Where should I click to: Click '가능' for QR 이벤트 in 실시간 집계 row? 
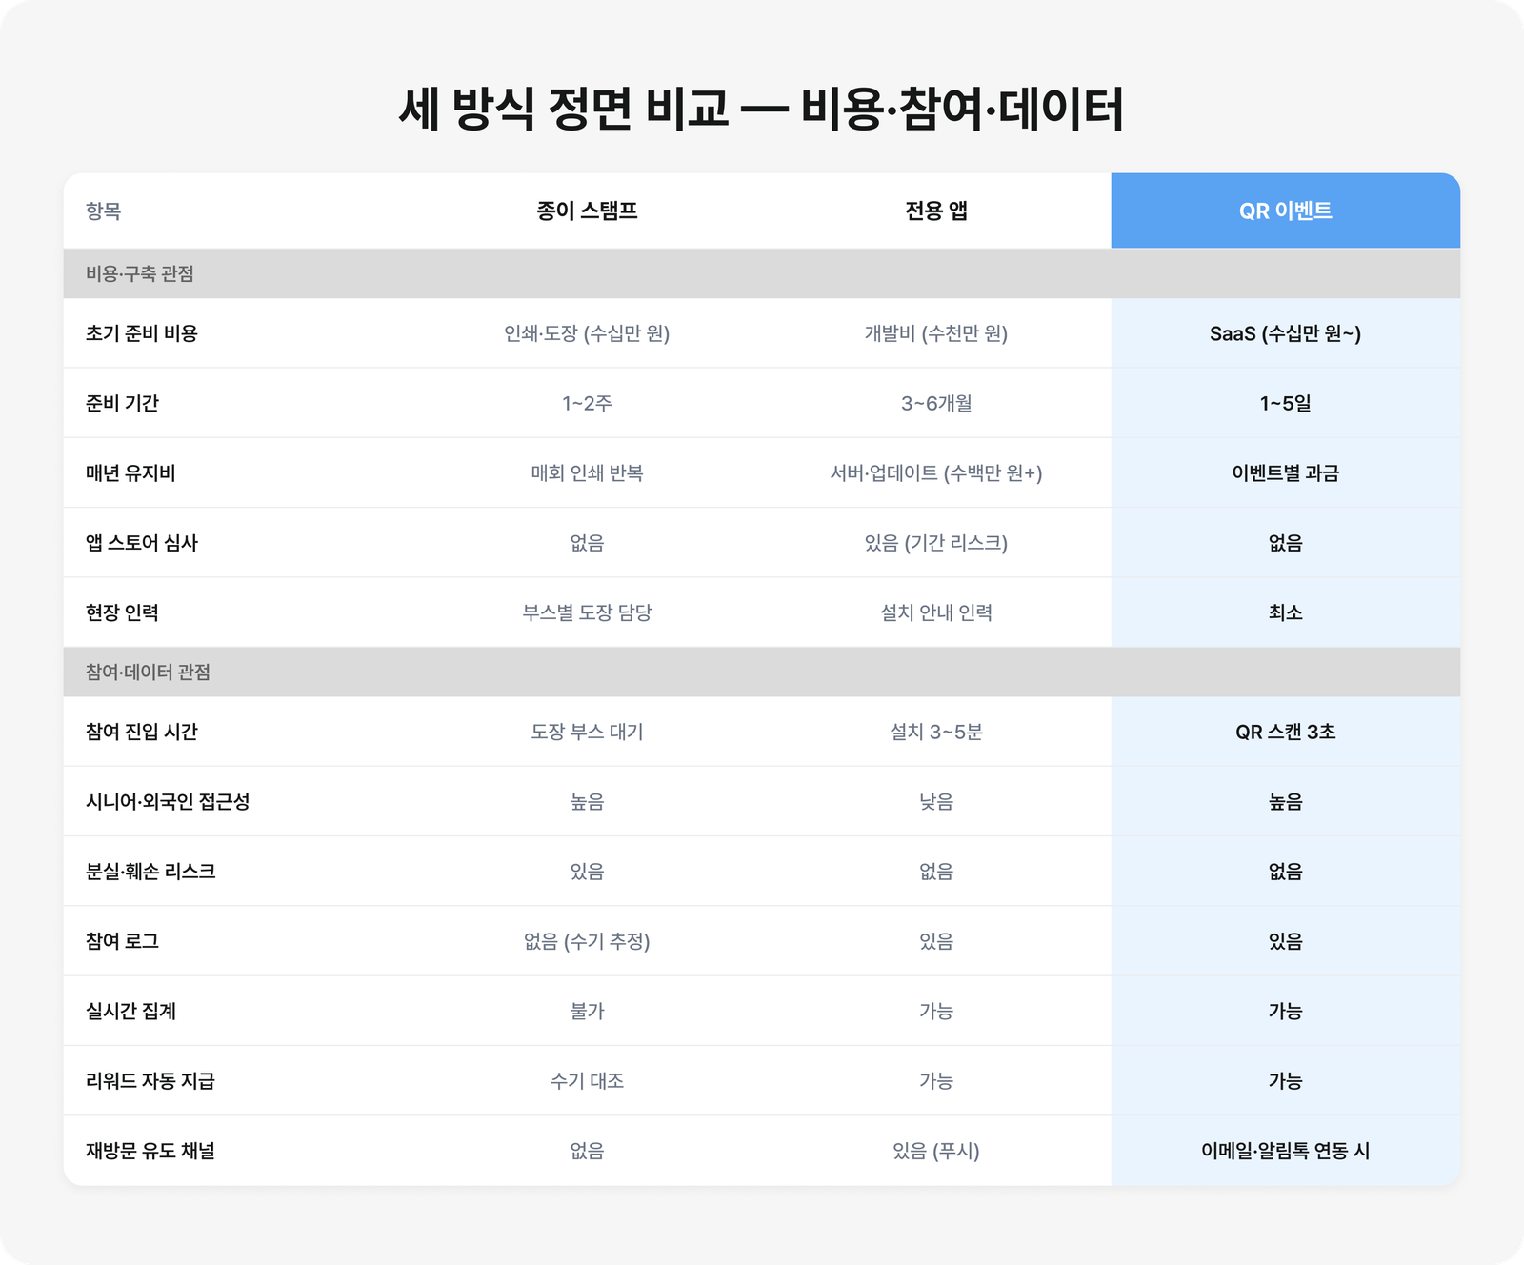(1285, 1011)
